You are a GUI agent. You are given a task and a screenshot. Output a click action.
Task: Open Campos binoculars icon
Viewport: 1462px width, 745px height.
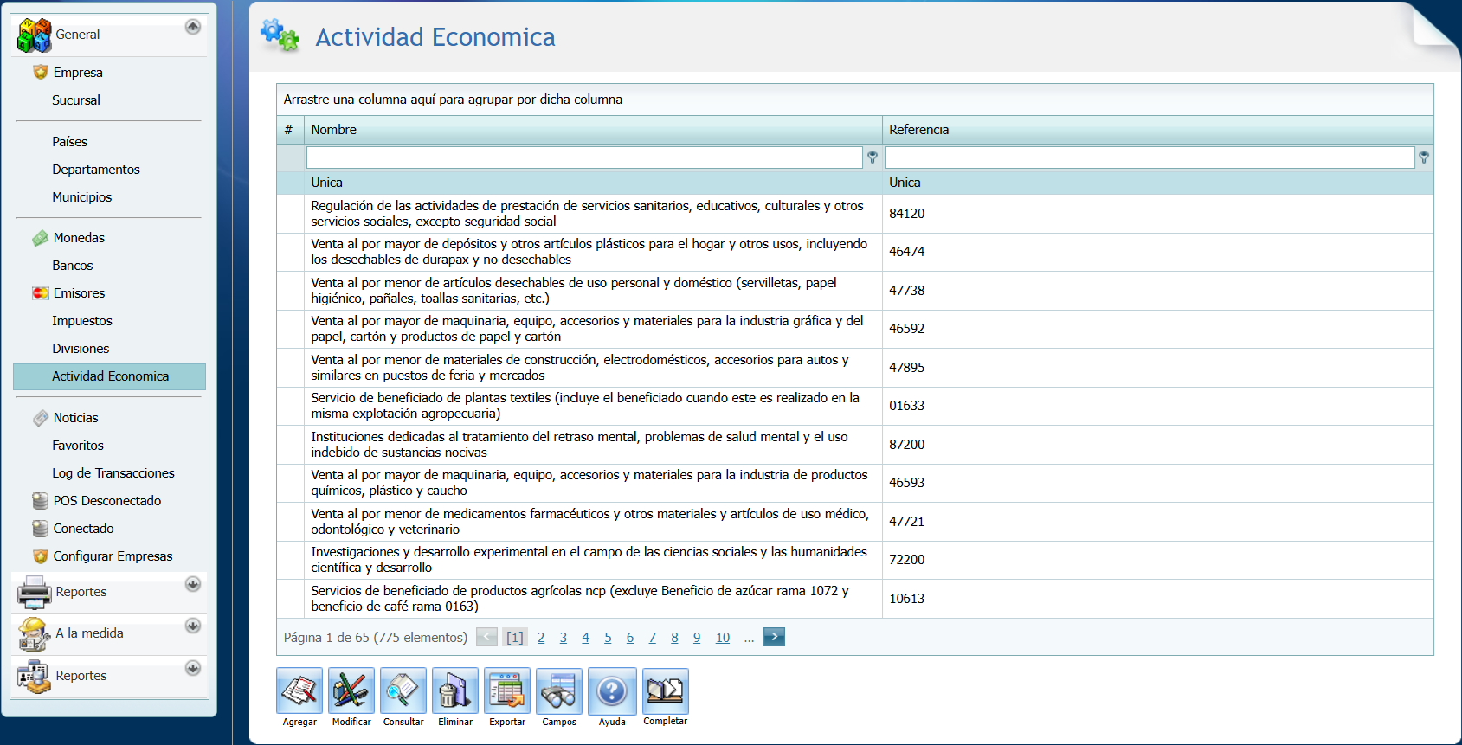(x=559, y=690)
